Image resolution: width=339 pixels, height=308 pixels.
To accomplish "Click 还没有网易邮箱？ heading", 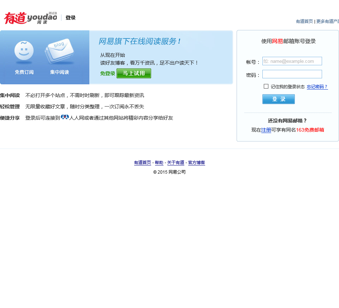I will [x=287, y=121].
